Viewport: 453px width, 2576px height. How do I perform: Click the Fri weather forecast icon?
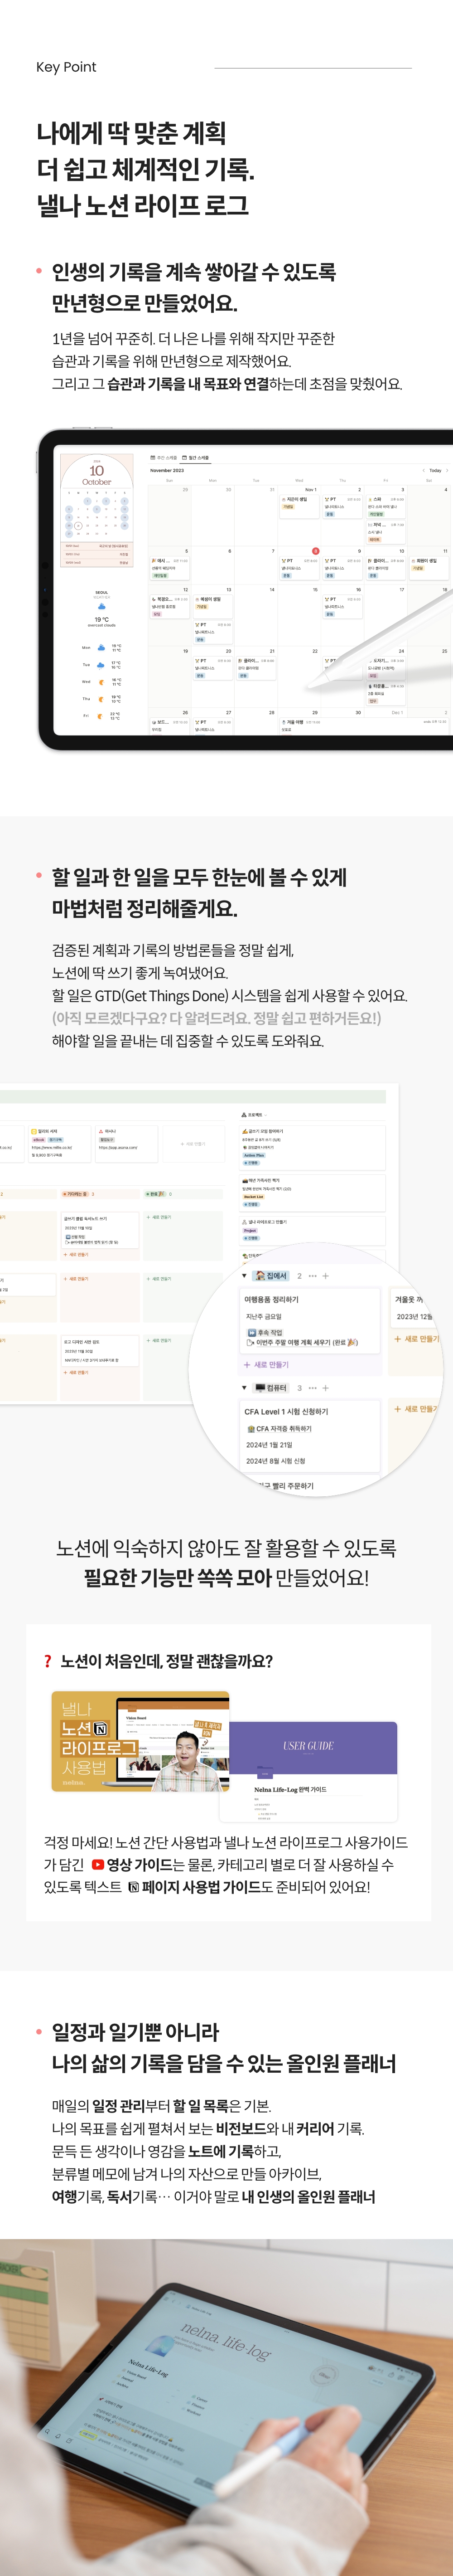click(101, 716)
